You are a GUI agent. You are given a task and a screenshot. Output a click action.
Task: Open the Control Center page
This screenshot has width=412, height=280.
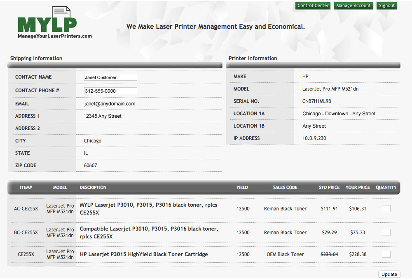[x=313, y=6]
